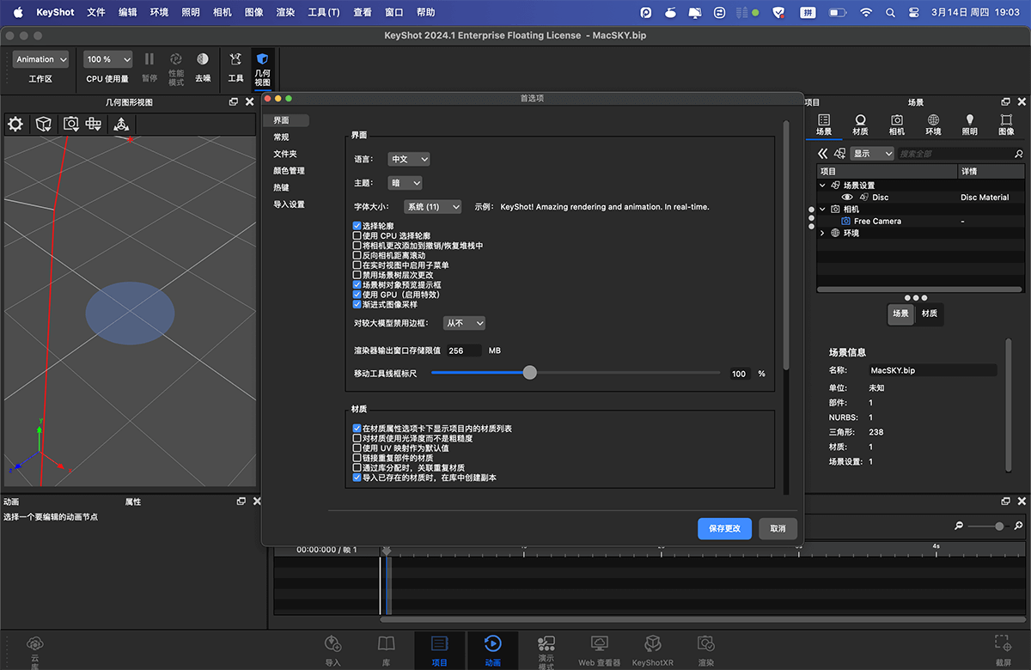
Task: Uncheck 使用 GPU（启用特效）checkbox
Action: (357, 295)
